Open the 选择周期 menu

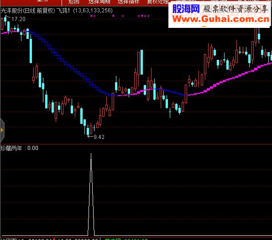pos(99,1)
